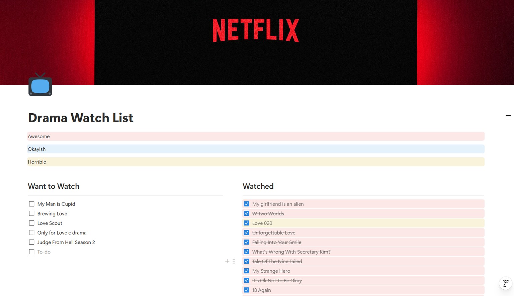Image resolution: width=514 pixels, height=296 pixels.
Task: Click the W Two Worlds text
Action: pyautogui.click(x=268, y=213)
